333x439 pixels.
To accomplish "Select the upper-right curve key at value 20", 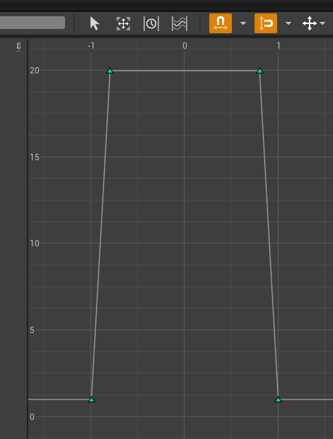I will click(259, 71).
